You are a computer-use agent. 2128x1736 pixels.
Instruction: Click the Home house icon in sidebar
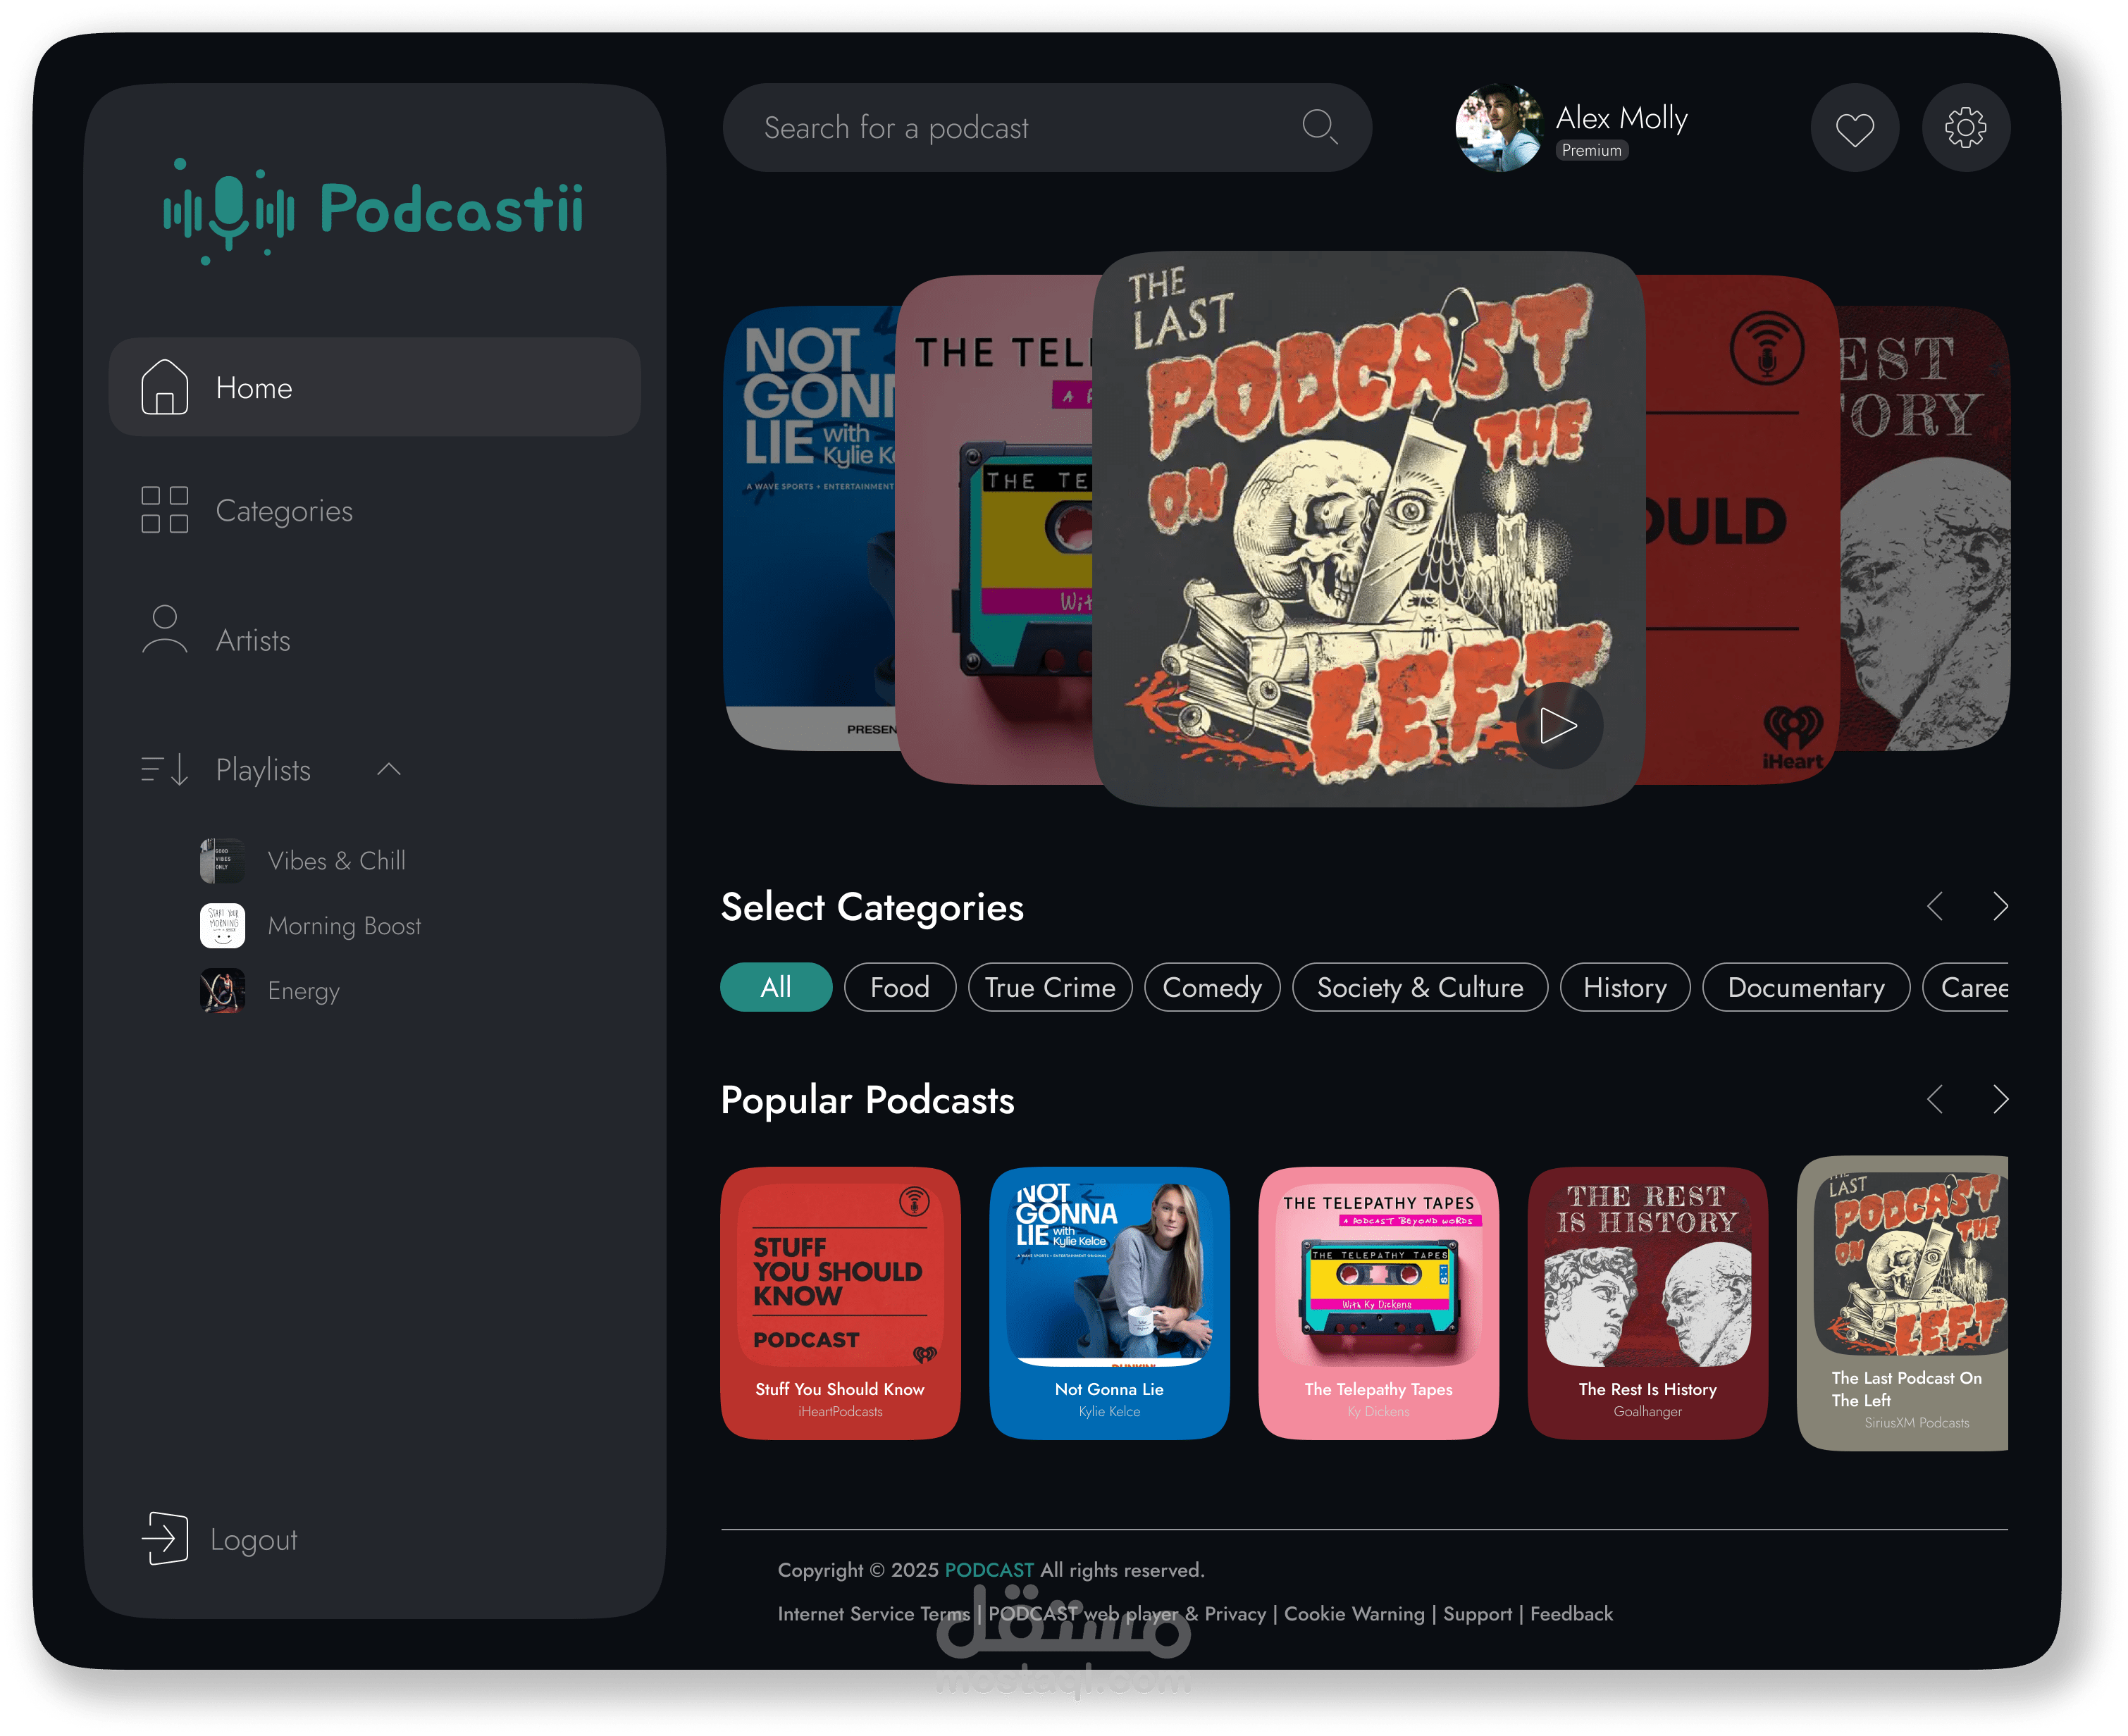(165, 387)
